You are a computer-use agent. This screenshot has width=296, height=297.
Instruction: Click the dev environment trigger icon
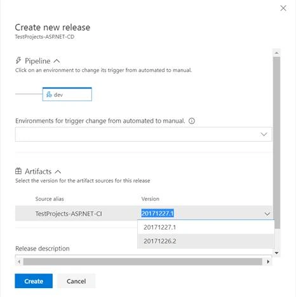[49, 94]
